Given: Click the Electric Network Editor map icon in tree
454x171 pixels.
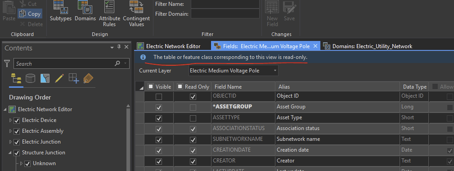Looking at the screenshot, I should (x=12, y=109).
